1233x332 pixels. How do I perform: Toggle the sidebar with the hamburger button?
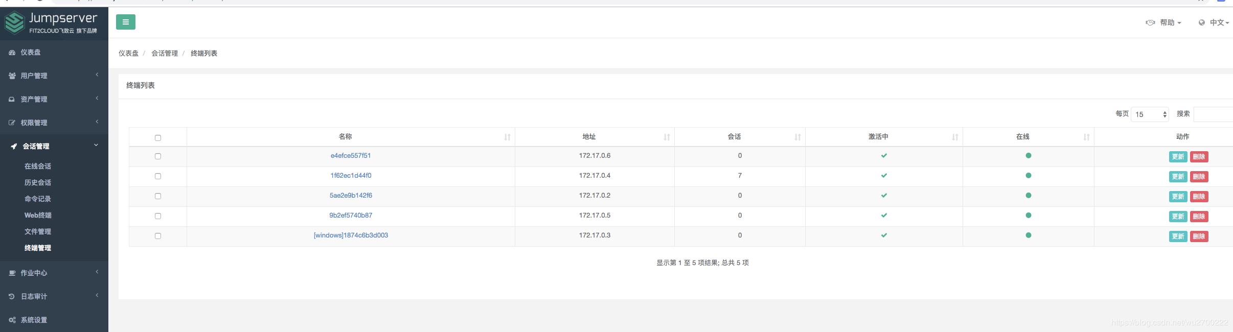tap(126, 22)
